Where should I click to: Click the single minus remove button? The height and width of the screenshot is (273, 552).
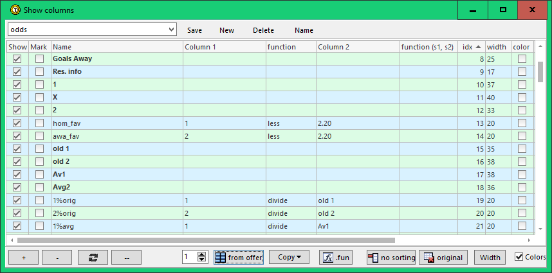coord(57,257)
